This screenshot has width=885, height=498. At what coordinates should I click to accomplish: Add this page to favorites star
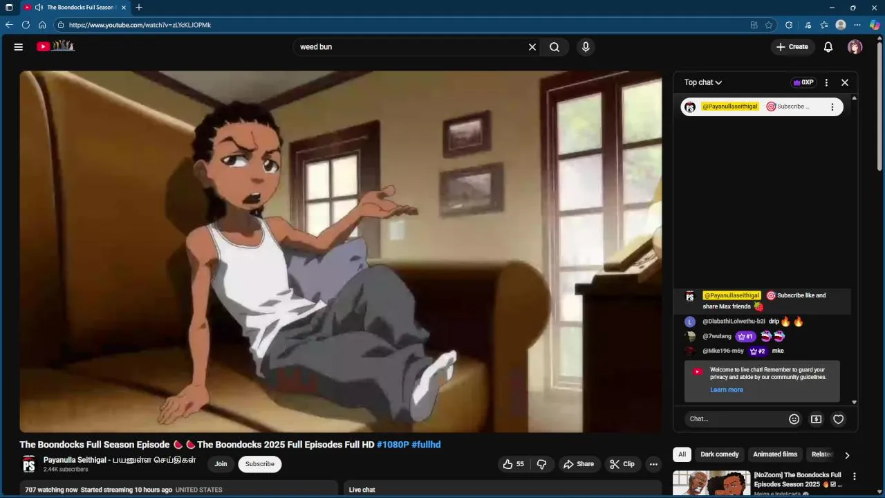769,25
